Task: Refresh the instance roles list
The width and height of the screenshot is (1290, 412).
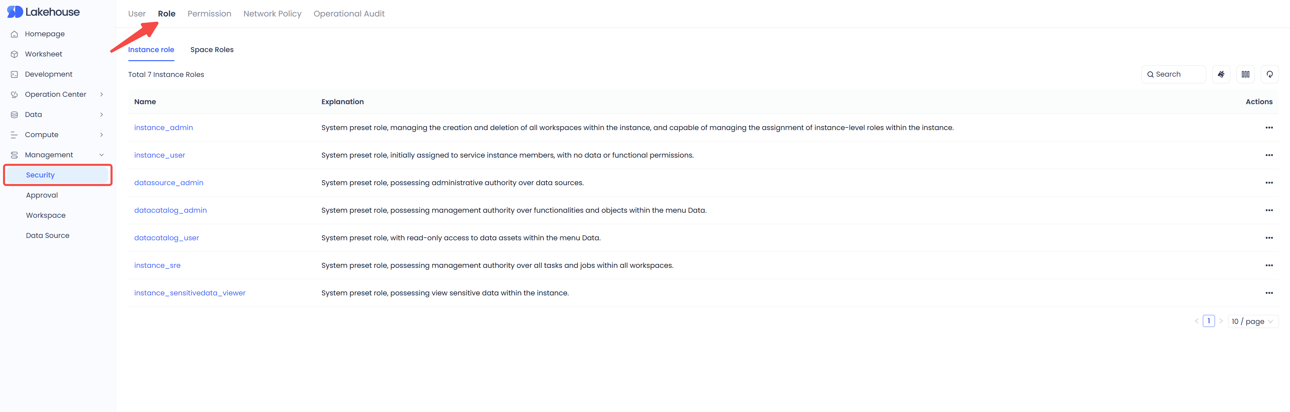Action: pos(1269,75)
